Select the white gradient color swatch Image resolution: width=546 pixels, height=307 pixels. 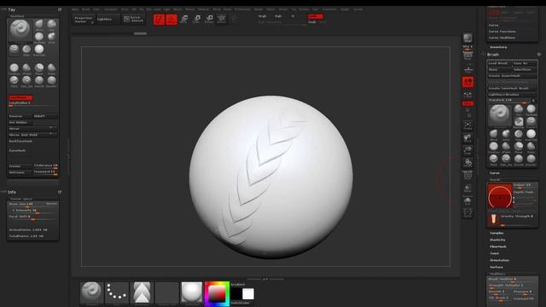pyautogui.click(x=248, y=293)
